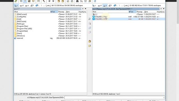The height and width of the screenshot is (101, 179).
Task: Click the pack box icon in the middle vertical toolbar
Action: tap(89, 41)
